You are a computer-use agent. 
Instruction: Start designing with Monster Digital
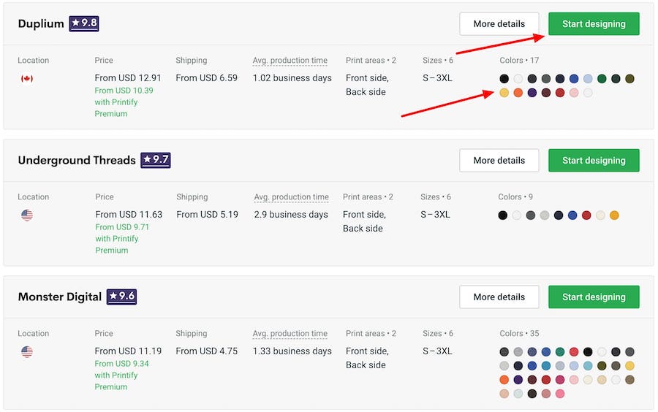point(594,297)
